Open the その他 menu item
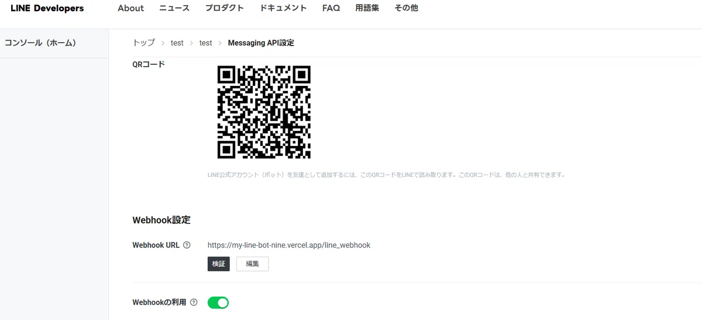702x320 pixels. click(x=406, y=8)
